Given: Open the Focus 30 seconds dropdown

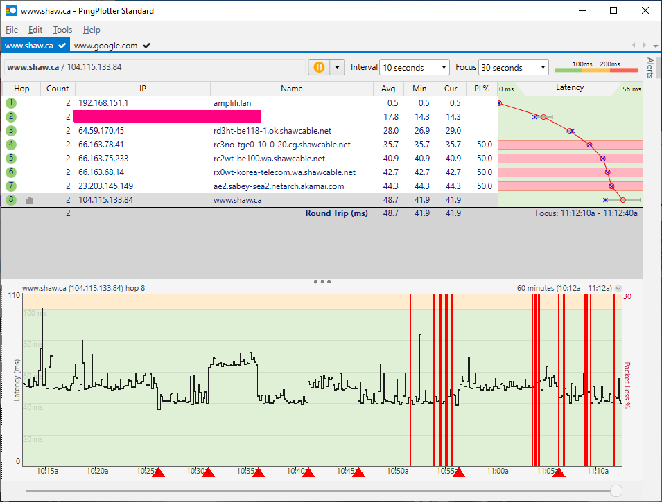Looking at the screenshot, I should point(513,67).
